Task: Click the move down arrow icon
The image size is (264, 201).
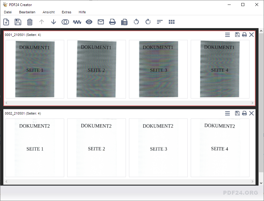Action: (54, 22)
